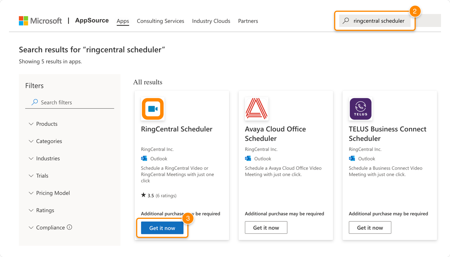
Task: Click the Avaya Cloud Office app icon
Action: pos(256,109)
